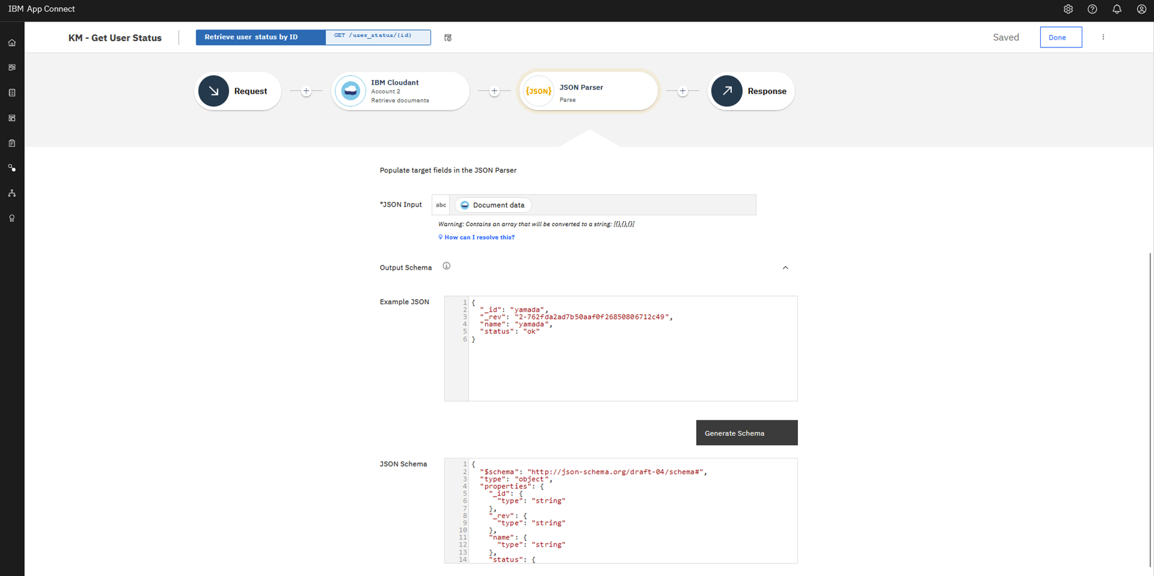Viewport: 1154px width, 576px height.
Task: Open the help question mark icon
Action: tap(1093, 9)
